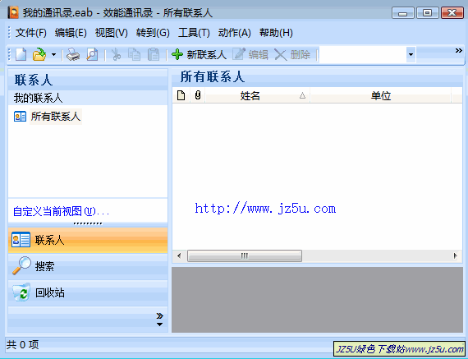Expand the toolbar overflow chevron

coord(458,51)
